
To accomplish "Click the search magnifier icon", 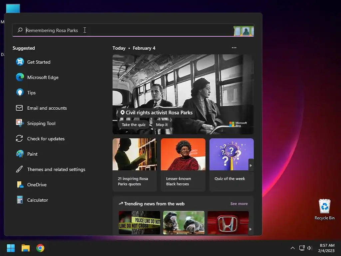I will (20, 30).
